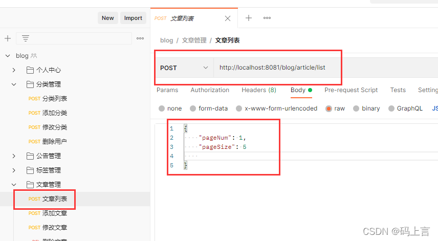
Task: Collapse the 文章管理 folder
Action: [14, 185]
